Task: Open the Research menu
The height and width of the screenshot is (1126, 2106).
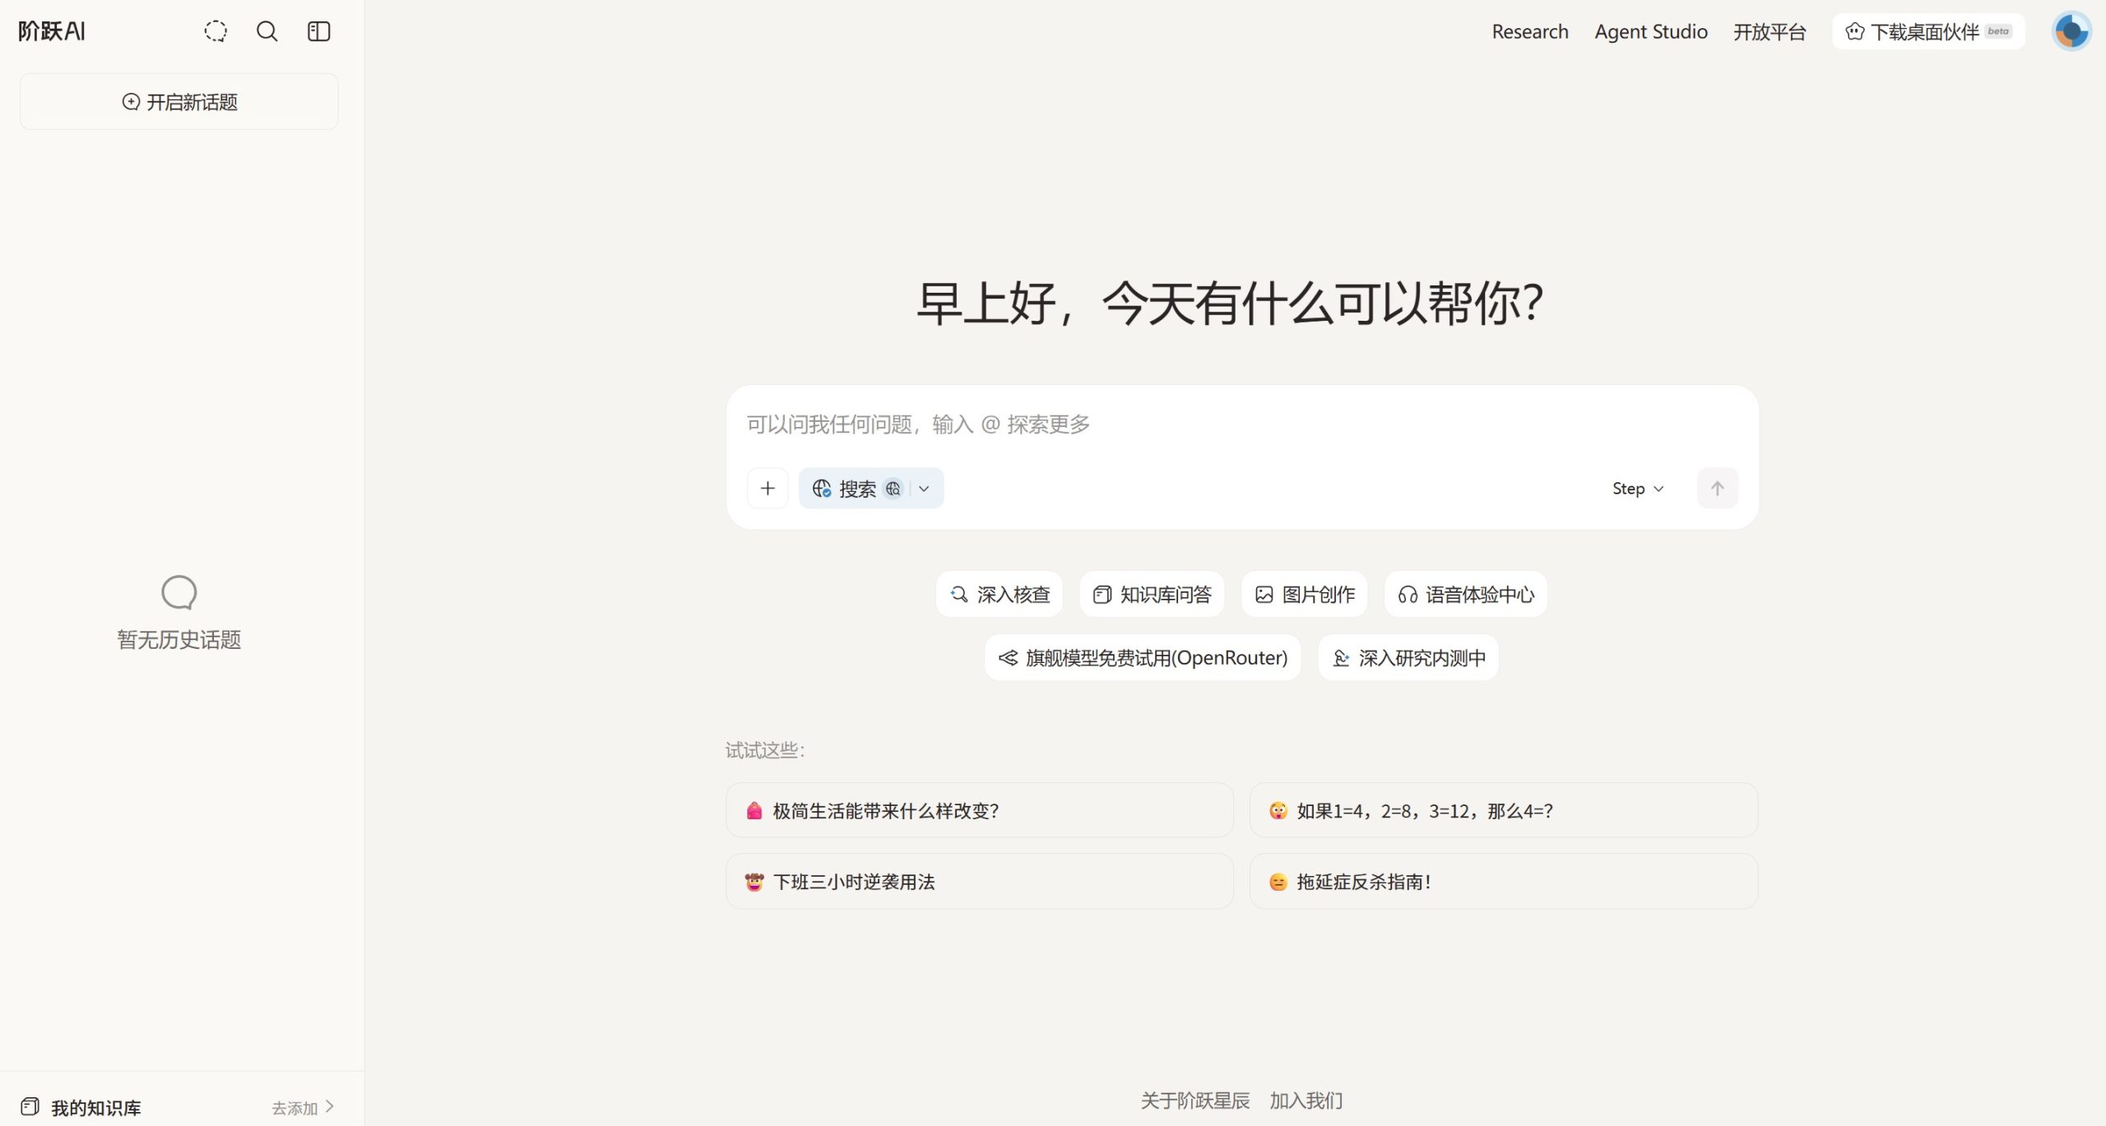Action: pyautogui.click(x=1529, y=31)
